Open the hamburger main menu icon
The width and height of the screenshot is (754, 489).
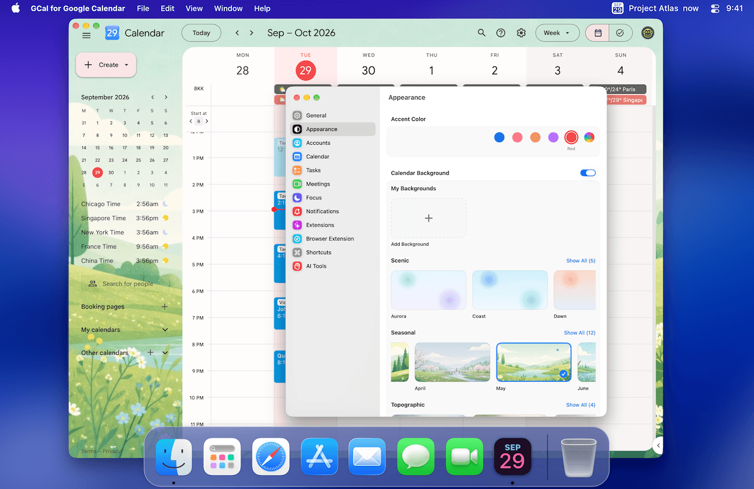(x=86, y=35)
